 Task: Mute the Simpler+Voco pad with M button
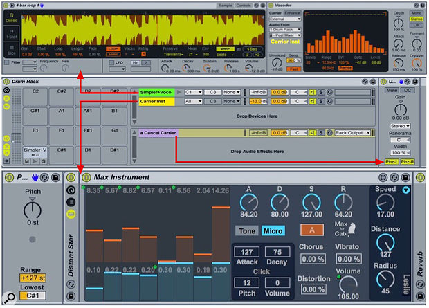coord(27,161)
